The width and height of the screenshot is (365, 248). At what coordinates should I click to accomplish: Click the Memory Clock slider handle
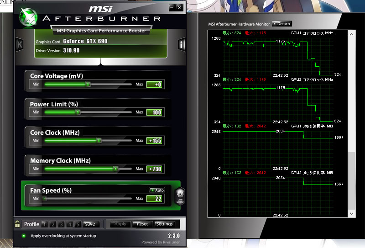point(116,169)
